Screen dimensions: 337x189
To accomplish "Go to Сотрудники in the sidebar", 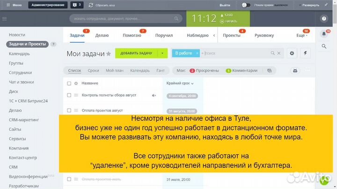I will 20,72.
